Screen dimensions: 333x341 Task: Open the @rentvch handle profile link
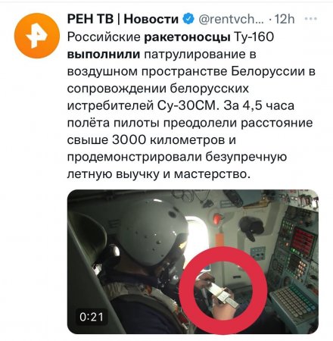[x=231, y=19]
